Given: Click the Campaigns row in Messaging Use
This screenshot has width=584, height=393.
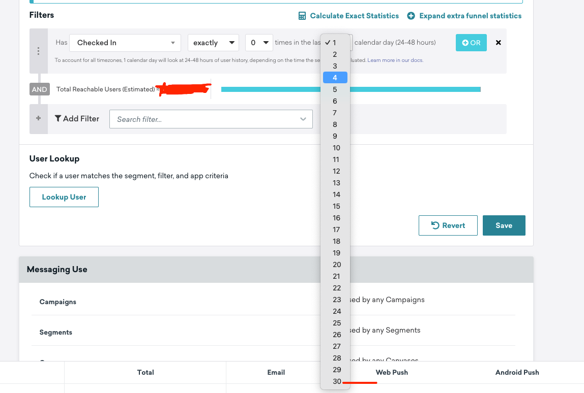Looking at the screenshot, I should [273, 301].
